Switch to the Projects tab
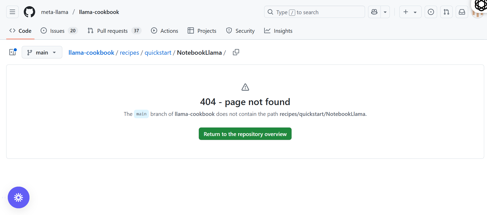487x215 pixels. pyautogui.click(x=202, y=31)
